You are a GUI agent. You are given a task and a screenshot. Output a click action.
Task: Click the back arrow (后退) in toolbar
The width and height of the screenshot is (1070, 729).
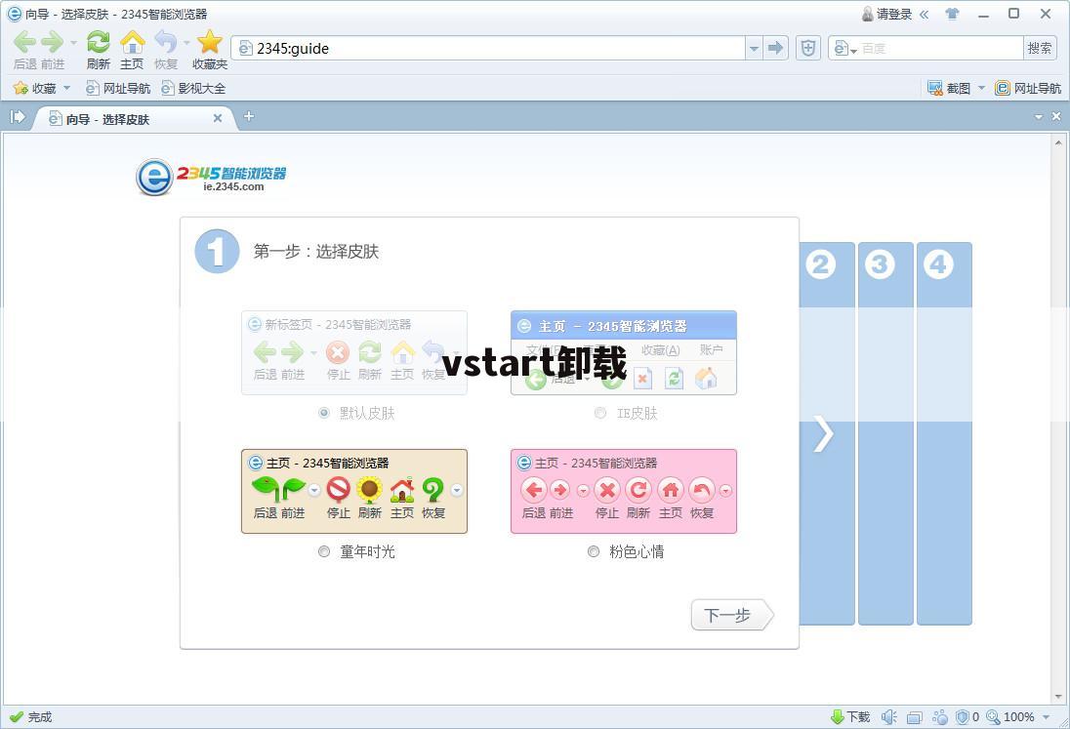point(24,42)
